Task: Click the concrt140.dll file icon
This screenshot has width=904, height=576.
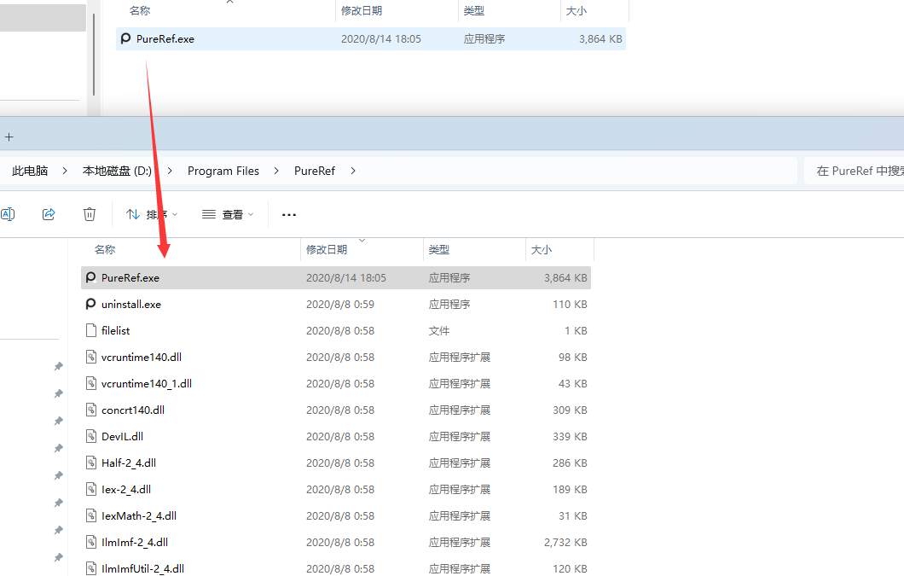Action: click(x=90, y=410)
